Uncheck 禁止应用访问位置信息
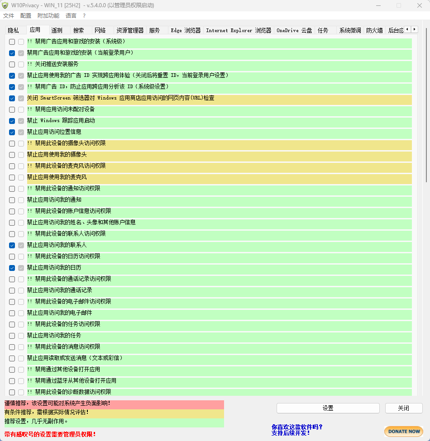The image size is (430, 441). click(x=12, y=132)
